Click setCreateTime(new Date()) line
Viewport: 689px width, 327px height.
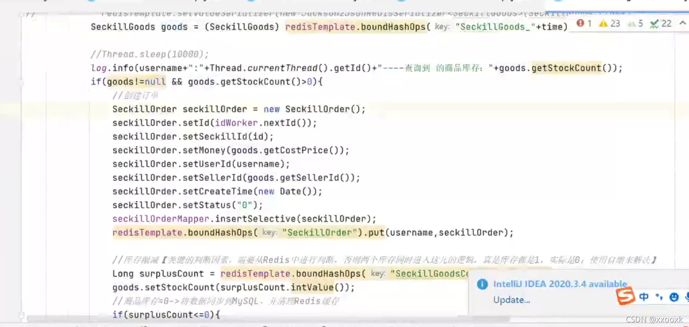pyautogui.click(x=217, y=192)
